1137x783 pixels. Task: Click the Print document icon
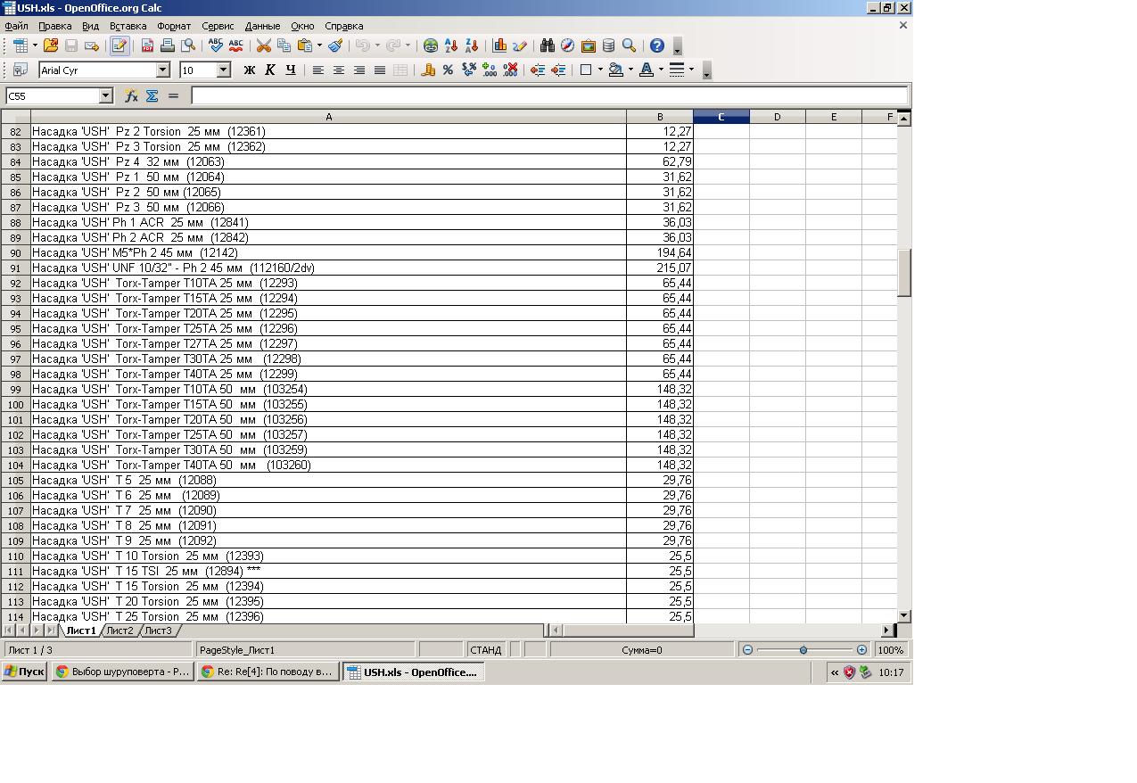[x=168, y=45]
